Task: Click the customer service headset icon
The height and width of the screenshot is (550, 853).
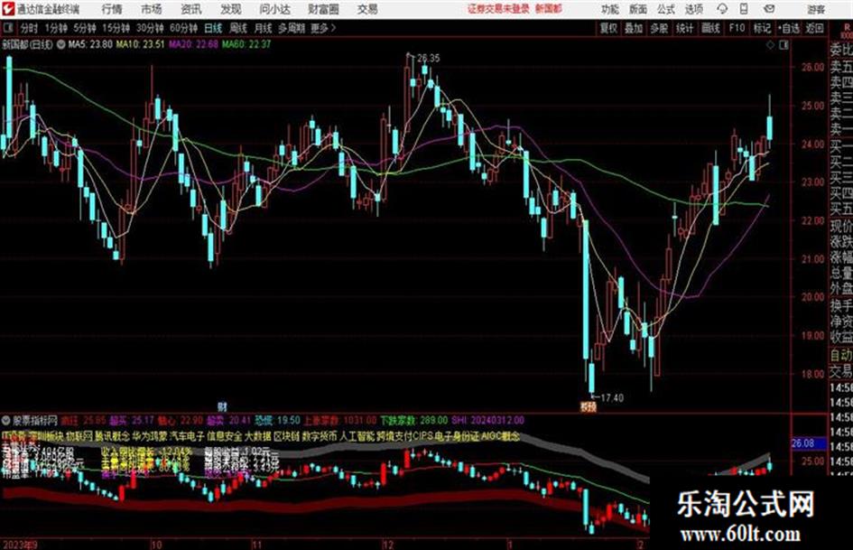Action: click(722, 9)
